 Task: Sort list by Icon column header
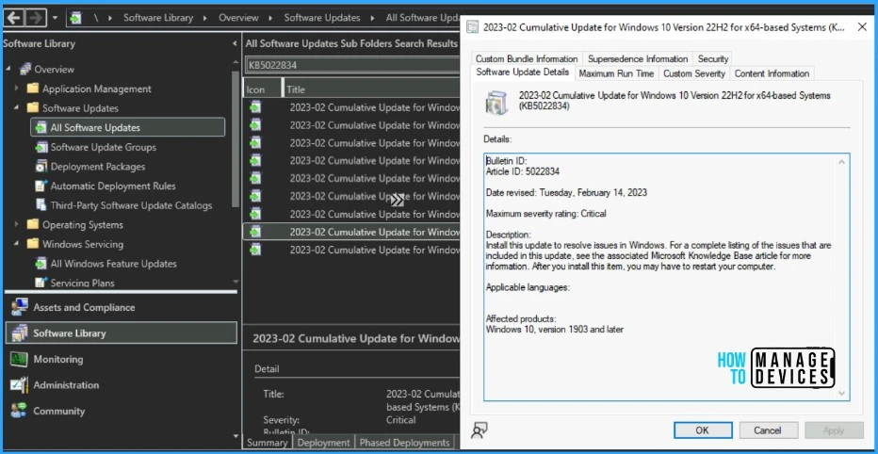pos(263,89)
